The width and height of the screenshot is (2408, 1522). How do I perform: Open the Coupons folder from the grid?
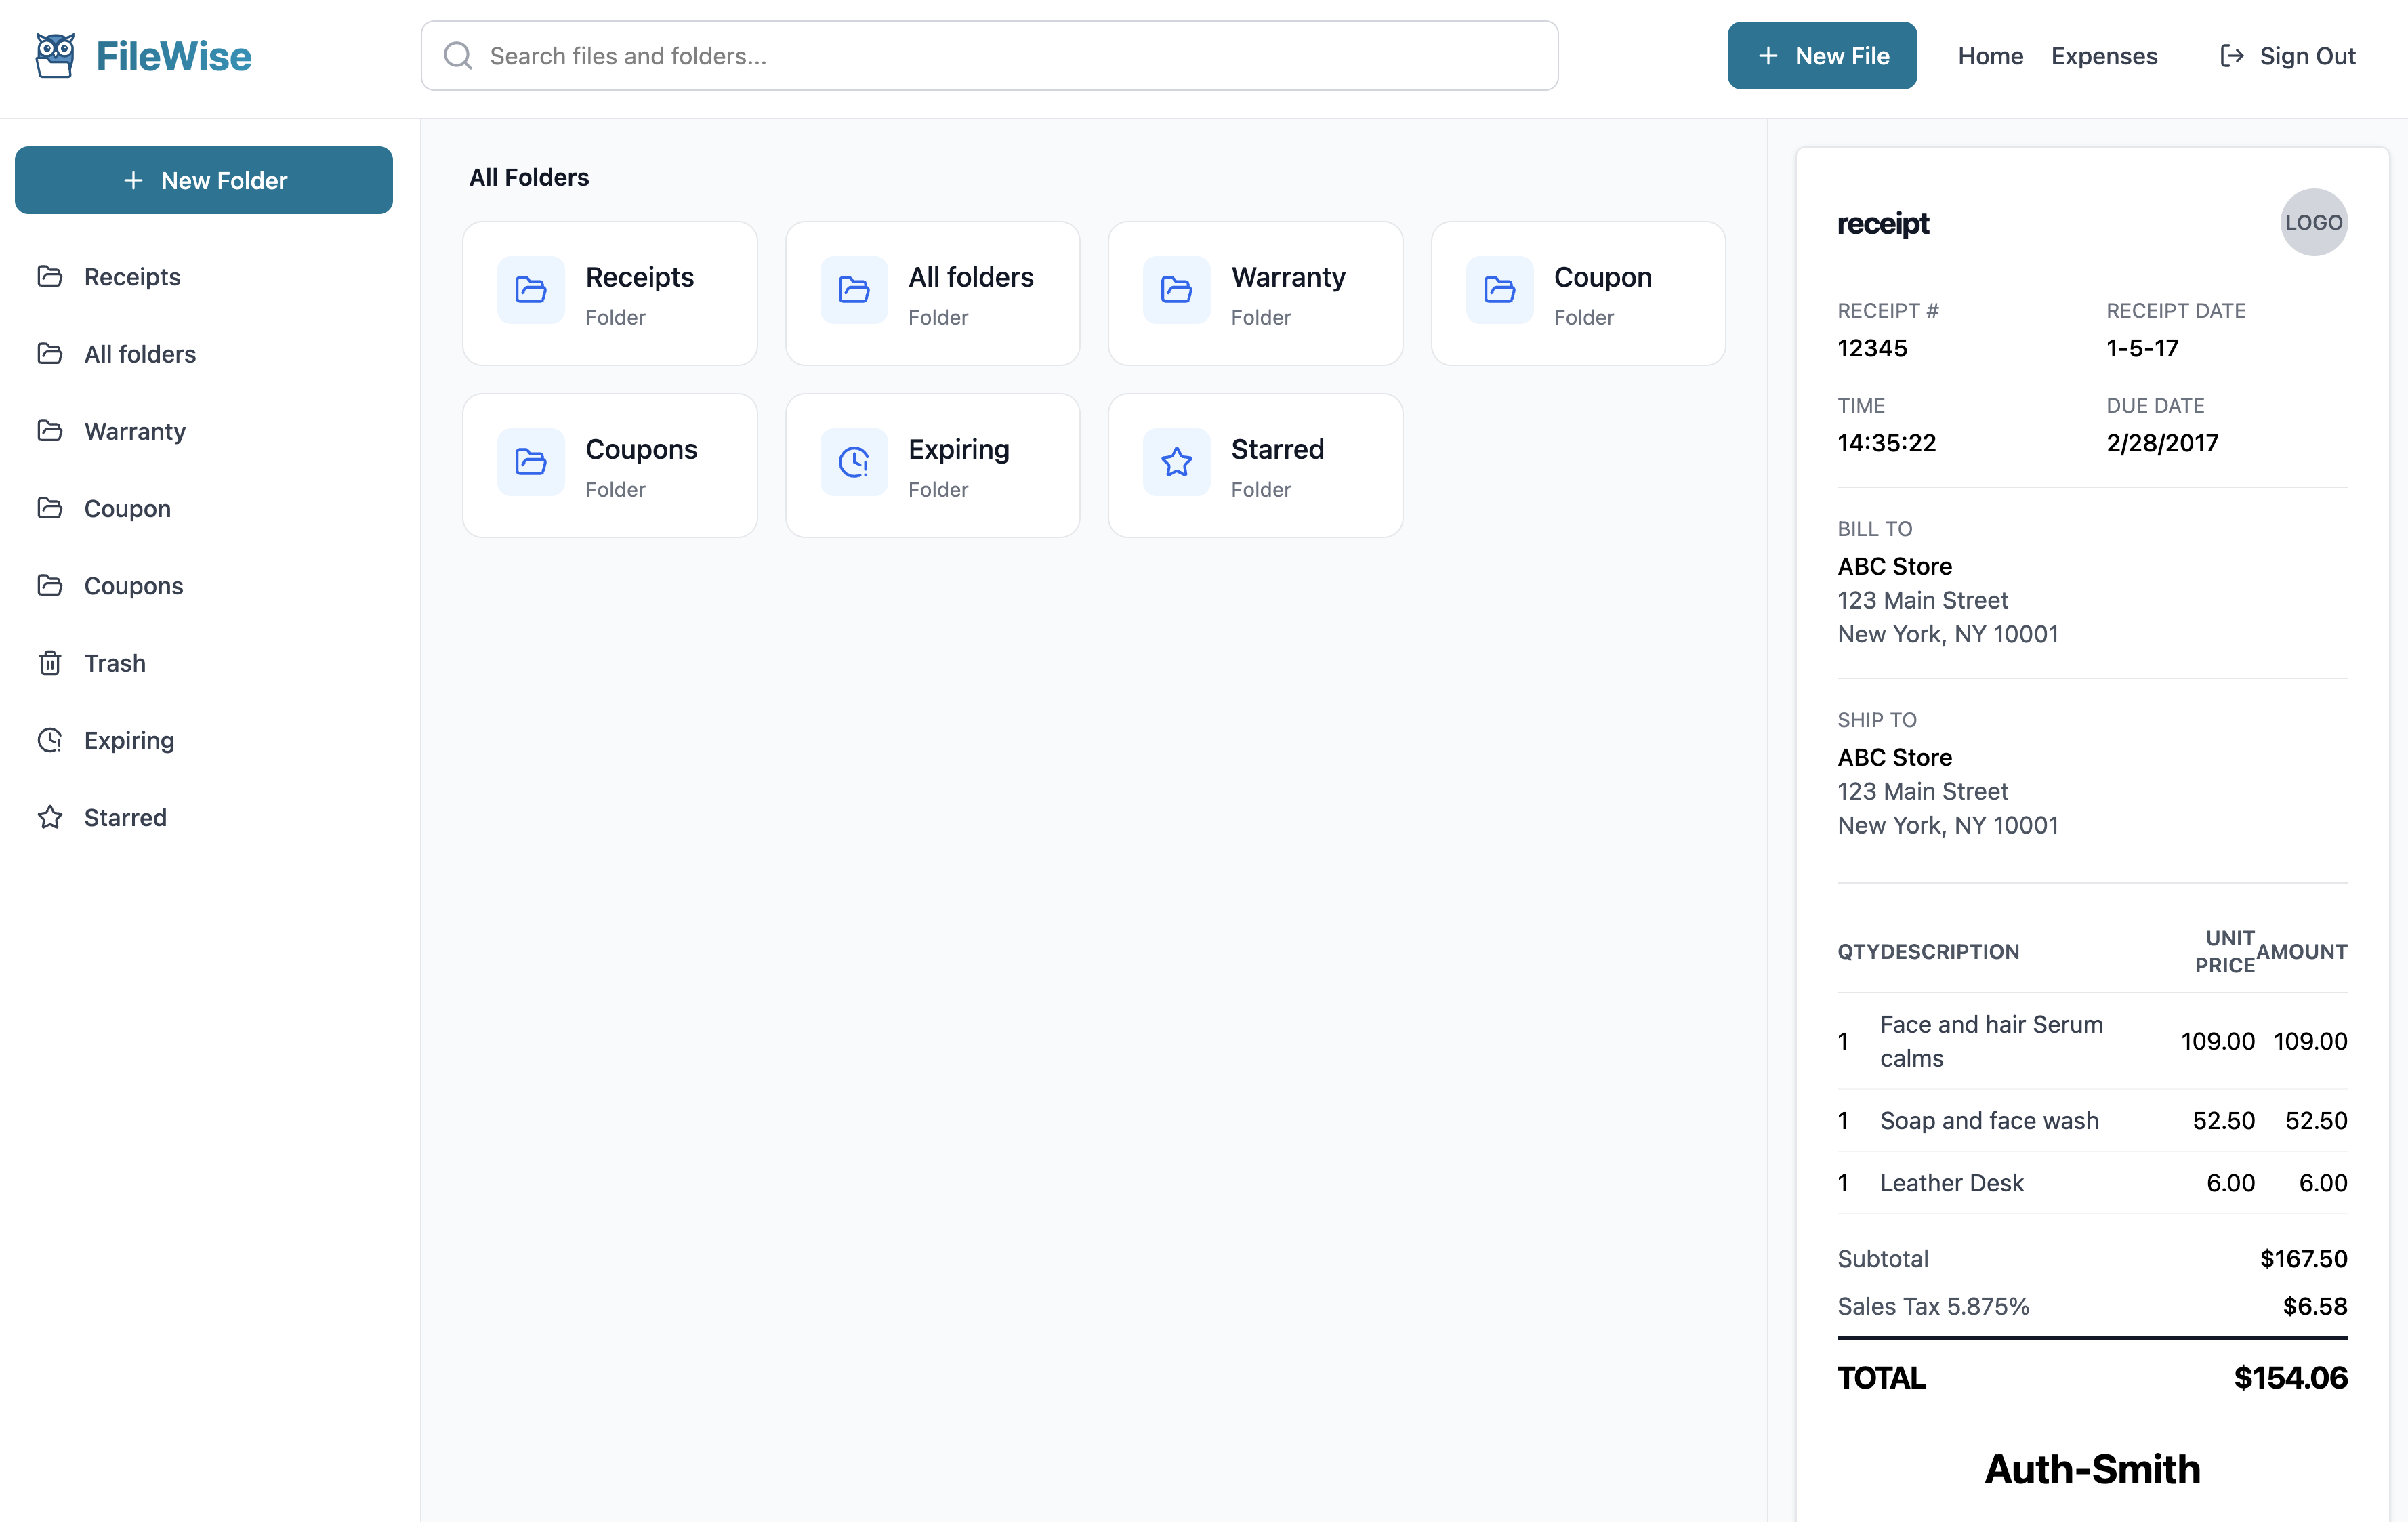[x=610, y=465]
